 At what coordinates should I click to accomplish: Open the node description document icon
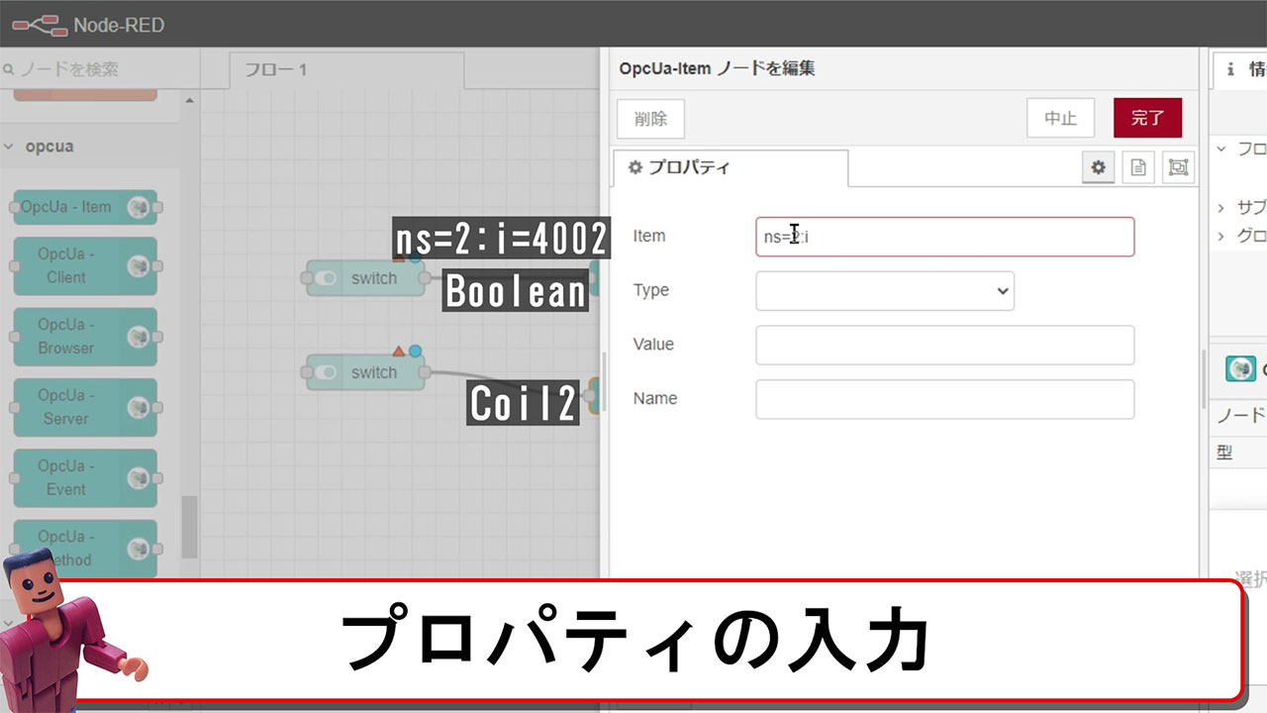(1137, 168)
